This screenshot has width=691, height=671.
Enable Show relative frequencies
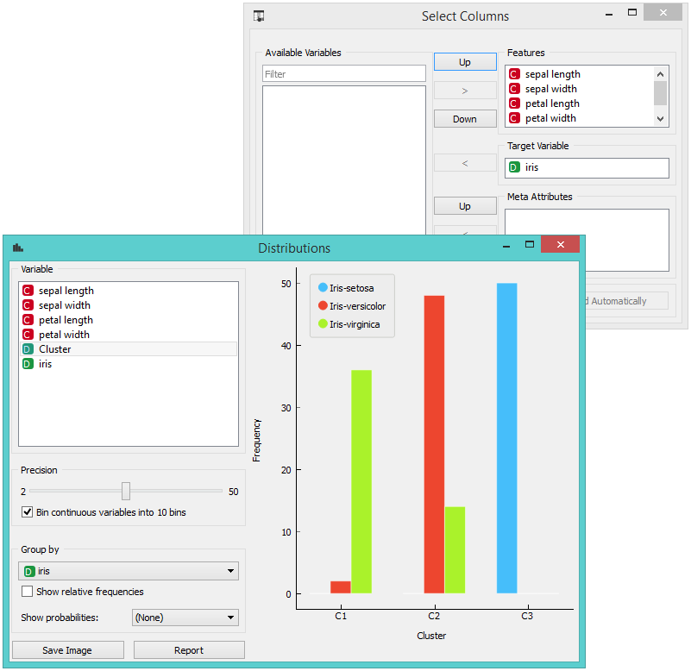(x=28, y=592)
